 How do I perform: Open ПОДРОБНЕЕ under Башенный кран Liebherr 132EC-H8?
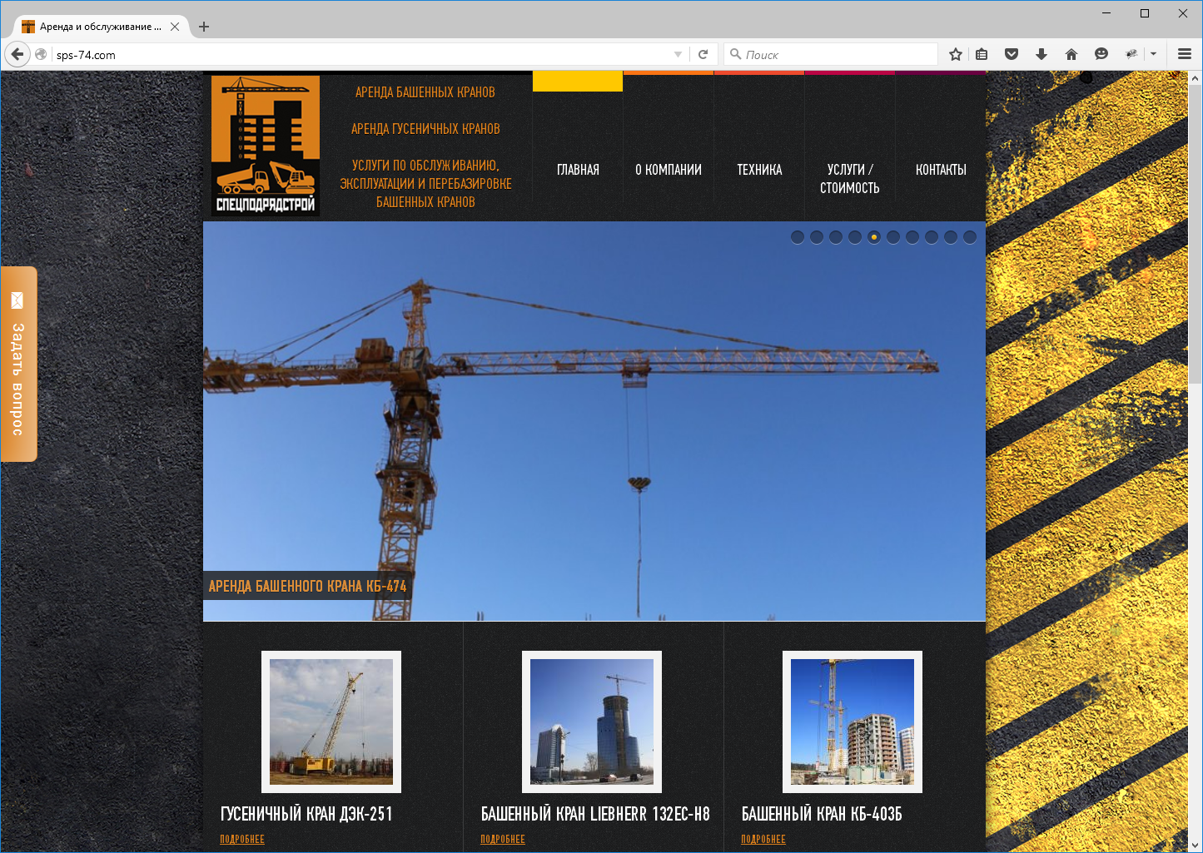503,839
